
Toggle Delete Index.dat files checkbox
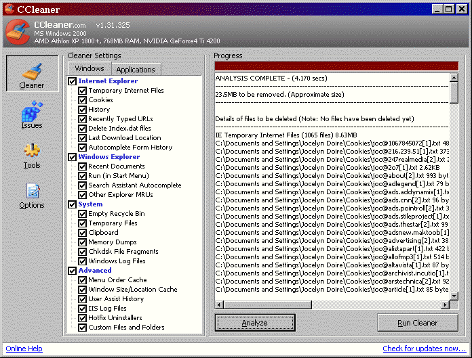point(82,129)
